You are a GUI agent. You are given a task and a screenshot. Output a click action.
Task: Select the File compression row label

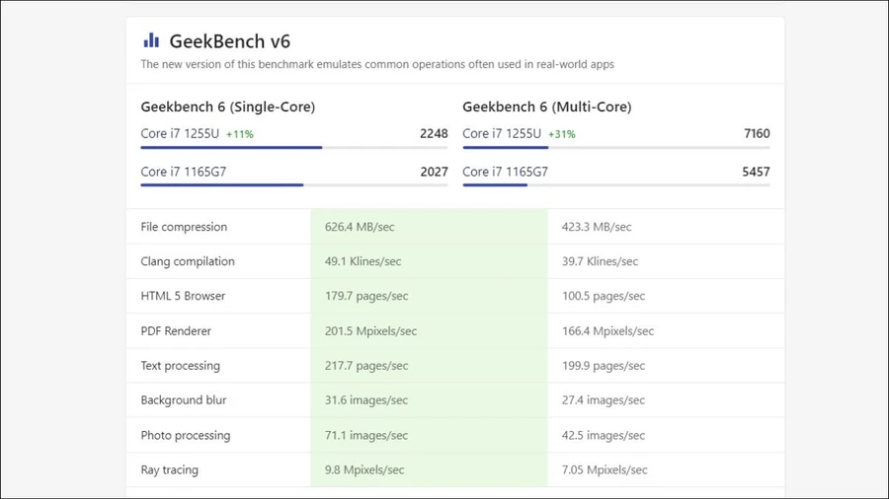(184, 227)
